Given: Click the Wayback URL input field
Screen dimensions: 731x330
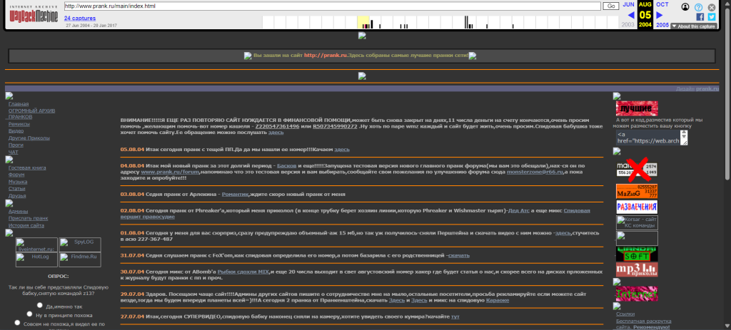Looking at the screenshot, I should (x=331, y=6).
